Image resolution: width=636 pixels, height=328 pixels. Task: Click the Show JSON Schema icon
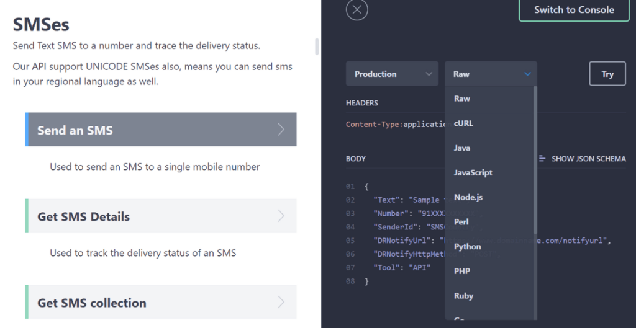coord(542,159)
